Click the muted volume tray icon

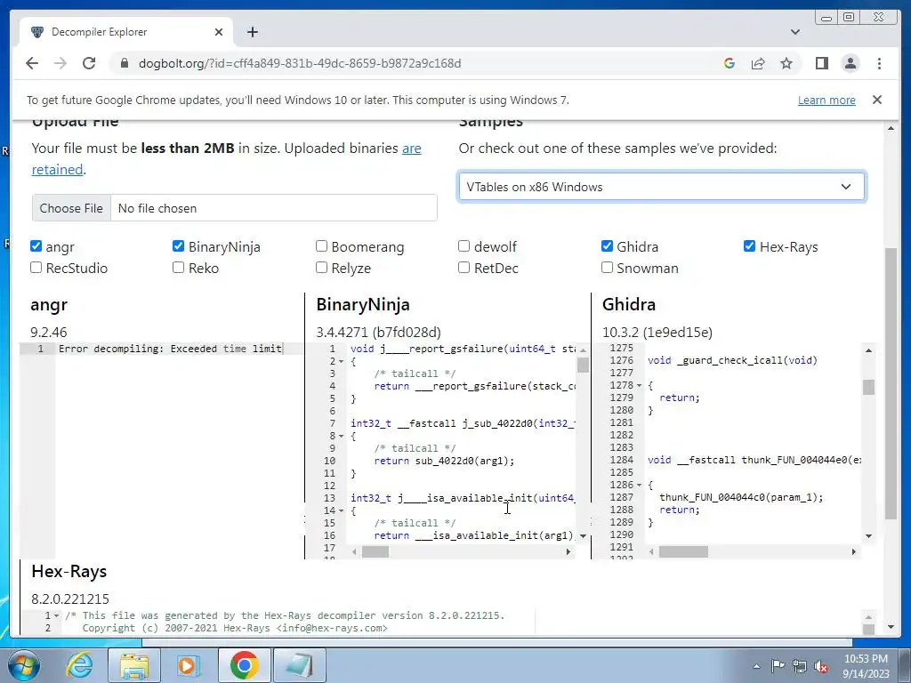(x=821, y=666)
